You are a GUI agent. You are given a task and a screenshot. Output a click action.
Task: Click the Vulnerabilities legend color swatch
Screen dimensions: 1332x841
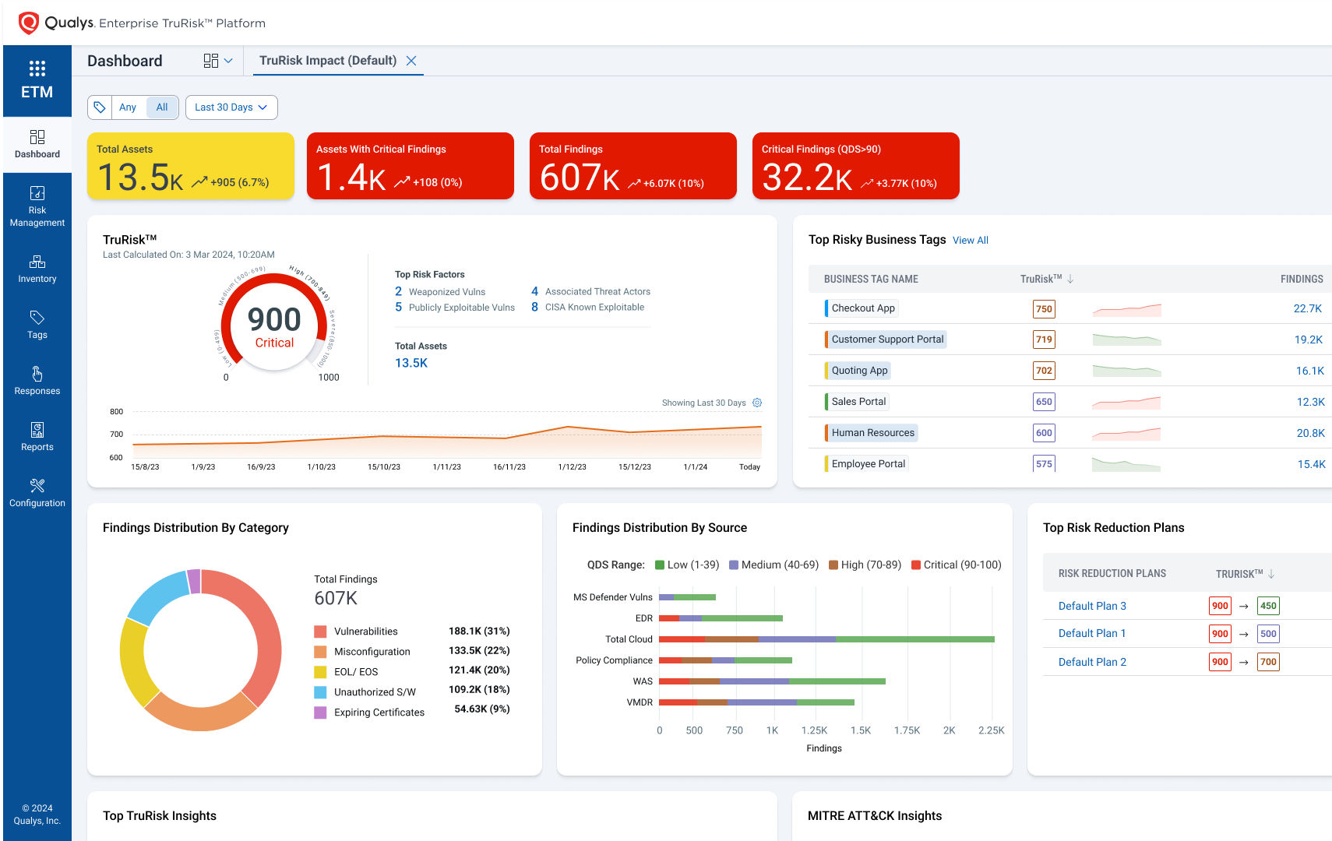[320, 632]
